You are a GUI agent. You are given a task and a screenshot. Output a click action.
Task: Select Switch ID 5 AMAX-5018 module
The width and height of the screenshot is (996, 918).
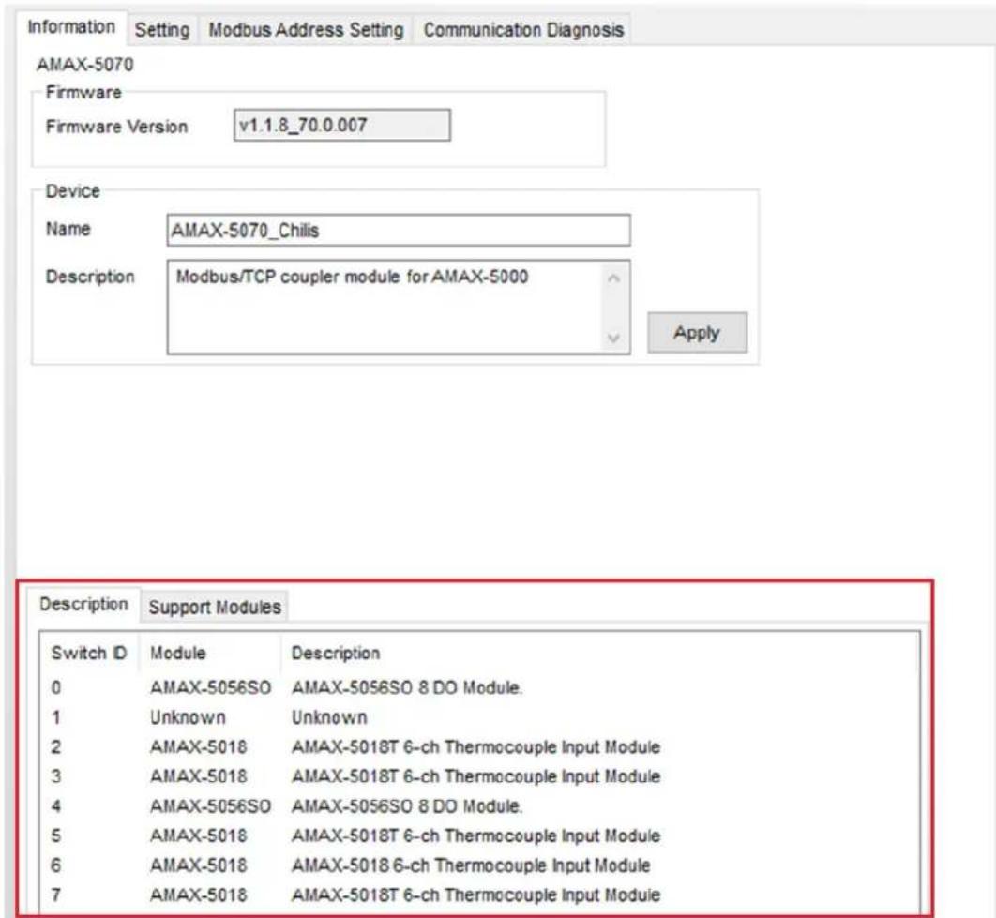(x=198, y=835)
